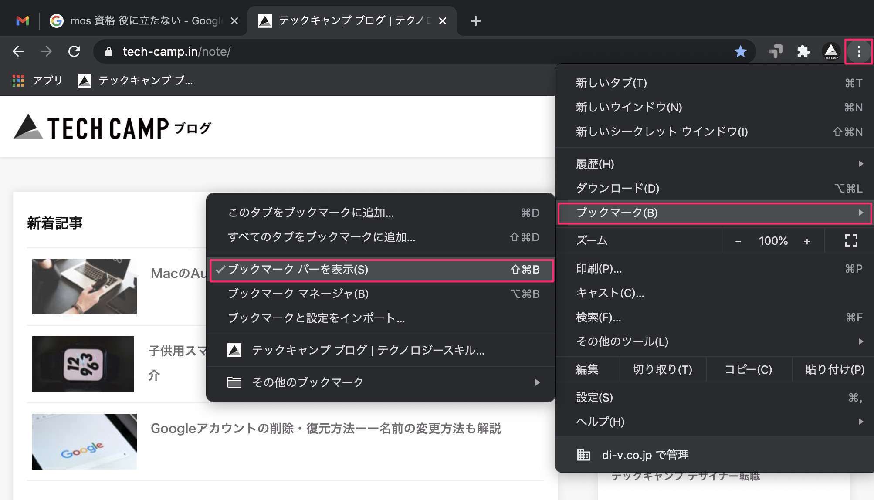Select ブックマークと設定をインポート...
Viewport: 874px width, 500px height.
(x=380, y=318)
